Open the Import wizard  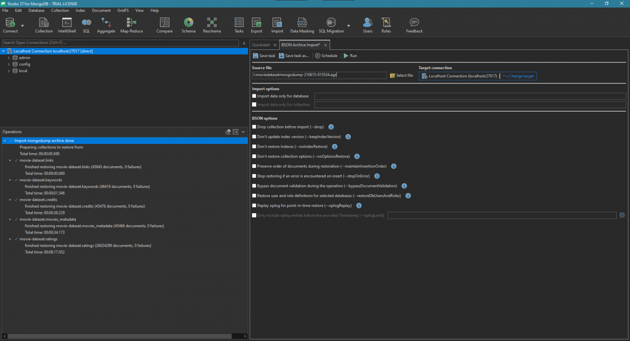pyautogui.click(x=277, y=25)
